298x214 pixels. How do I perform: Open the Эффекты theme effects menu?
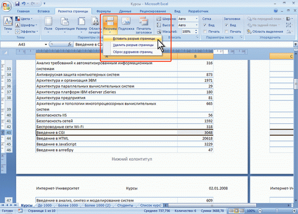coord(27,31)
